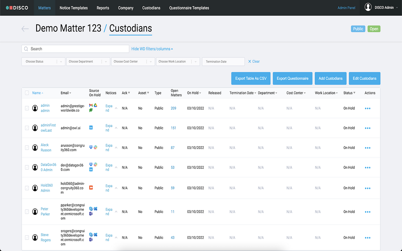Click the Google Drive icon for admin admin
The width and height of the screenshot is (402, 251).
[95, 105]
